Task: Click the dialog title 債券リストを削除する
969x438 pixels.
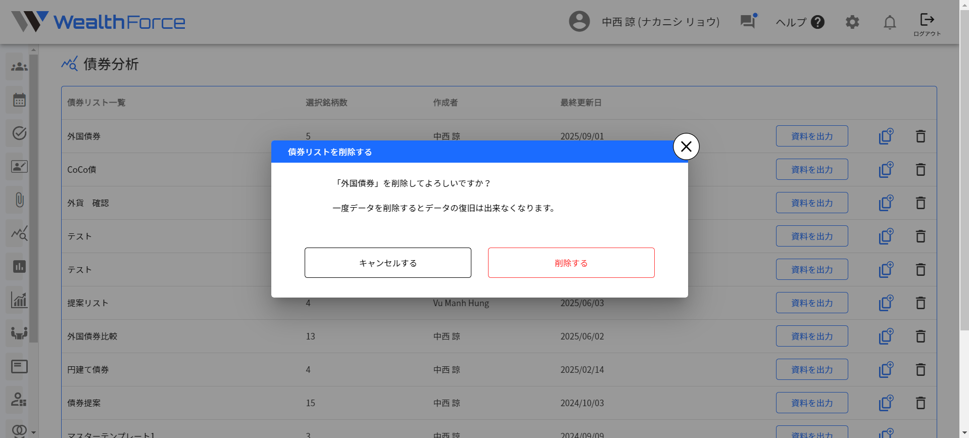Action: (x=330, y=152)
